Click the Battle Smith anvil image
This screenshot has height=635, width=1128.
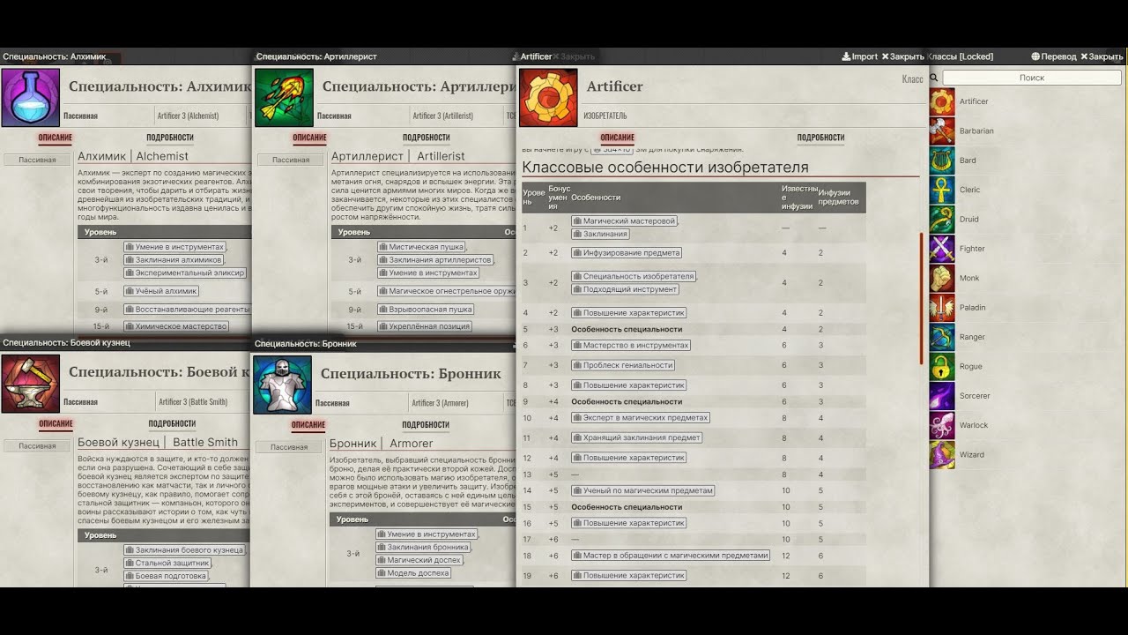31,384
